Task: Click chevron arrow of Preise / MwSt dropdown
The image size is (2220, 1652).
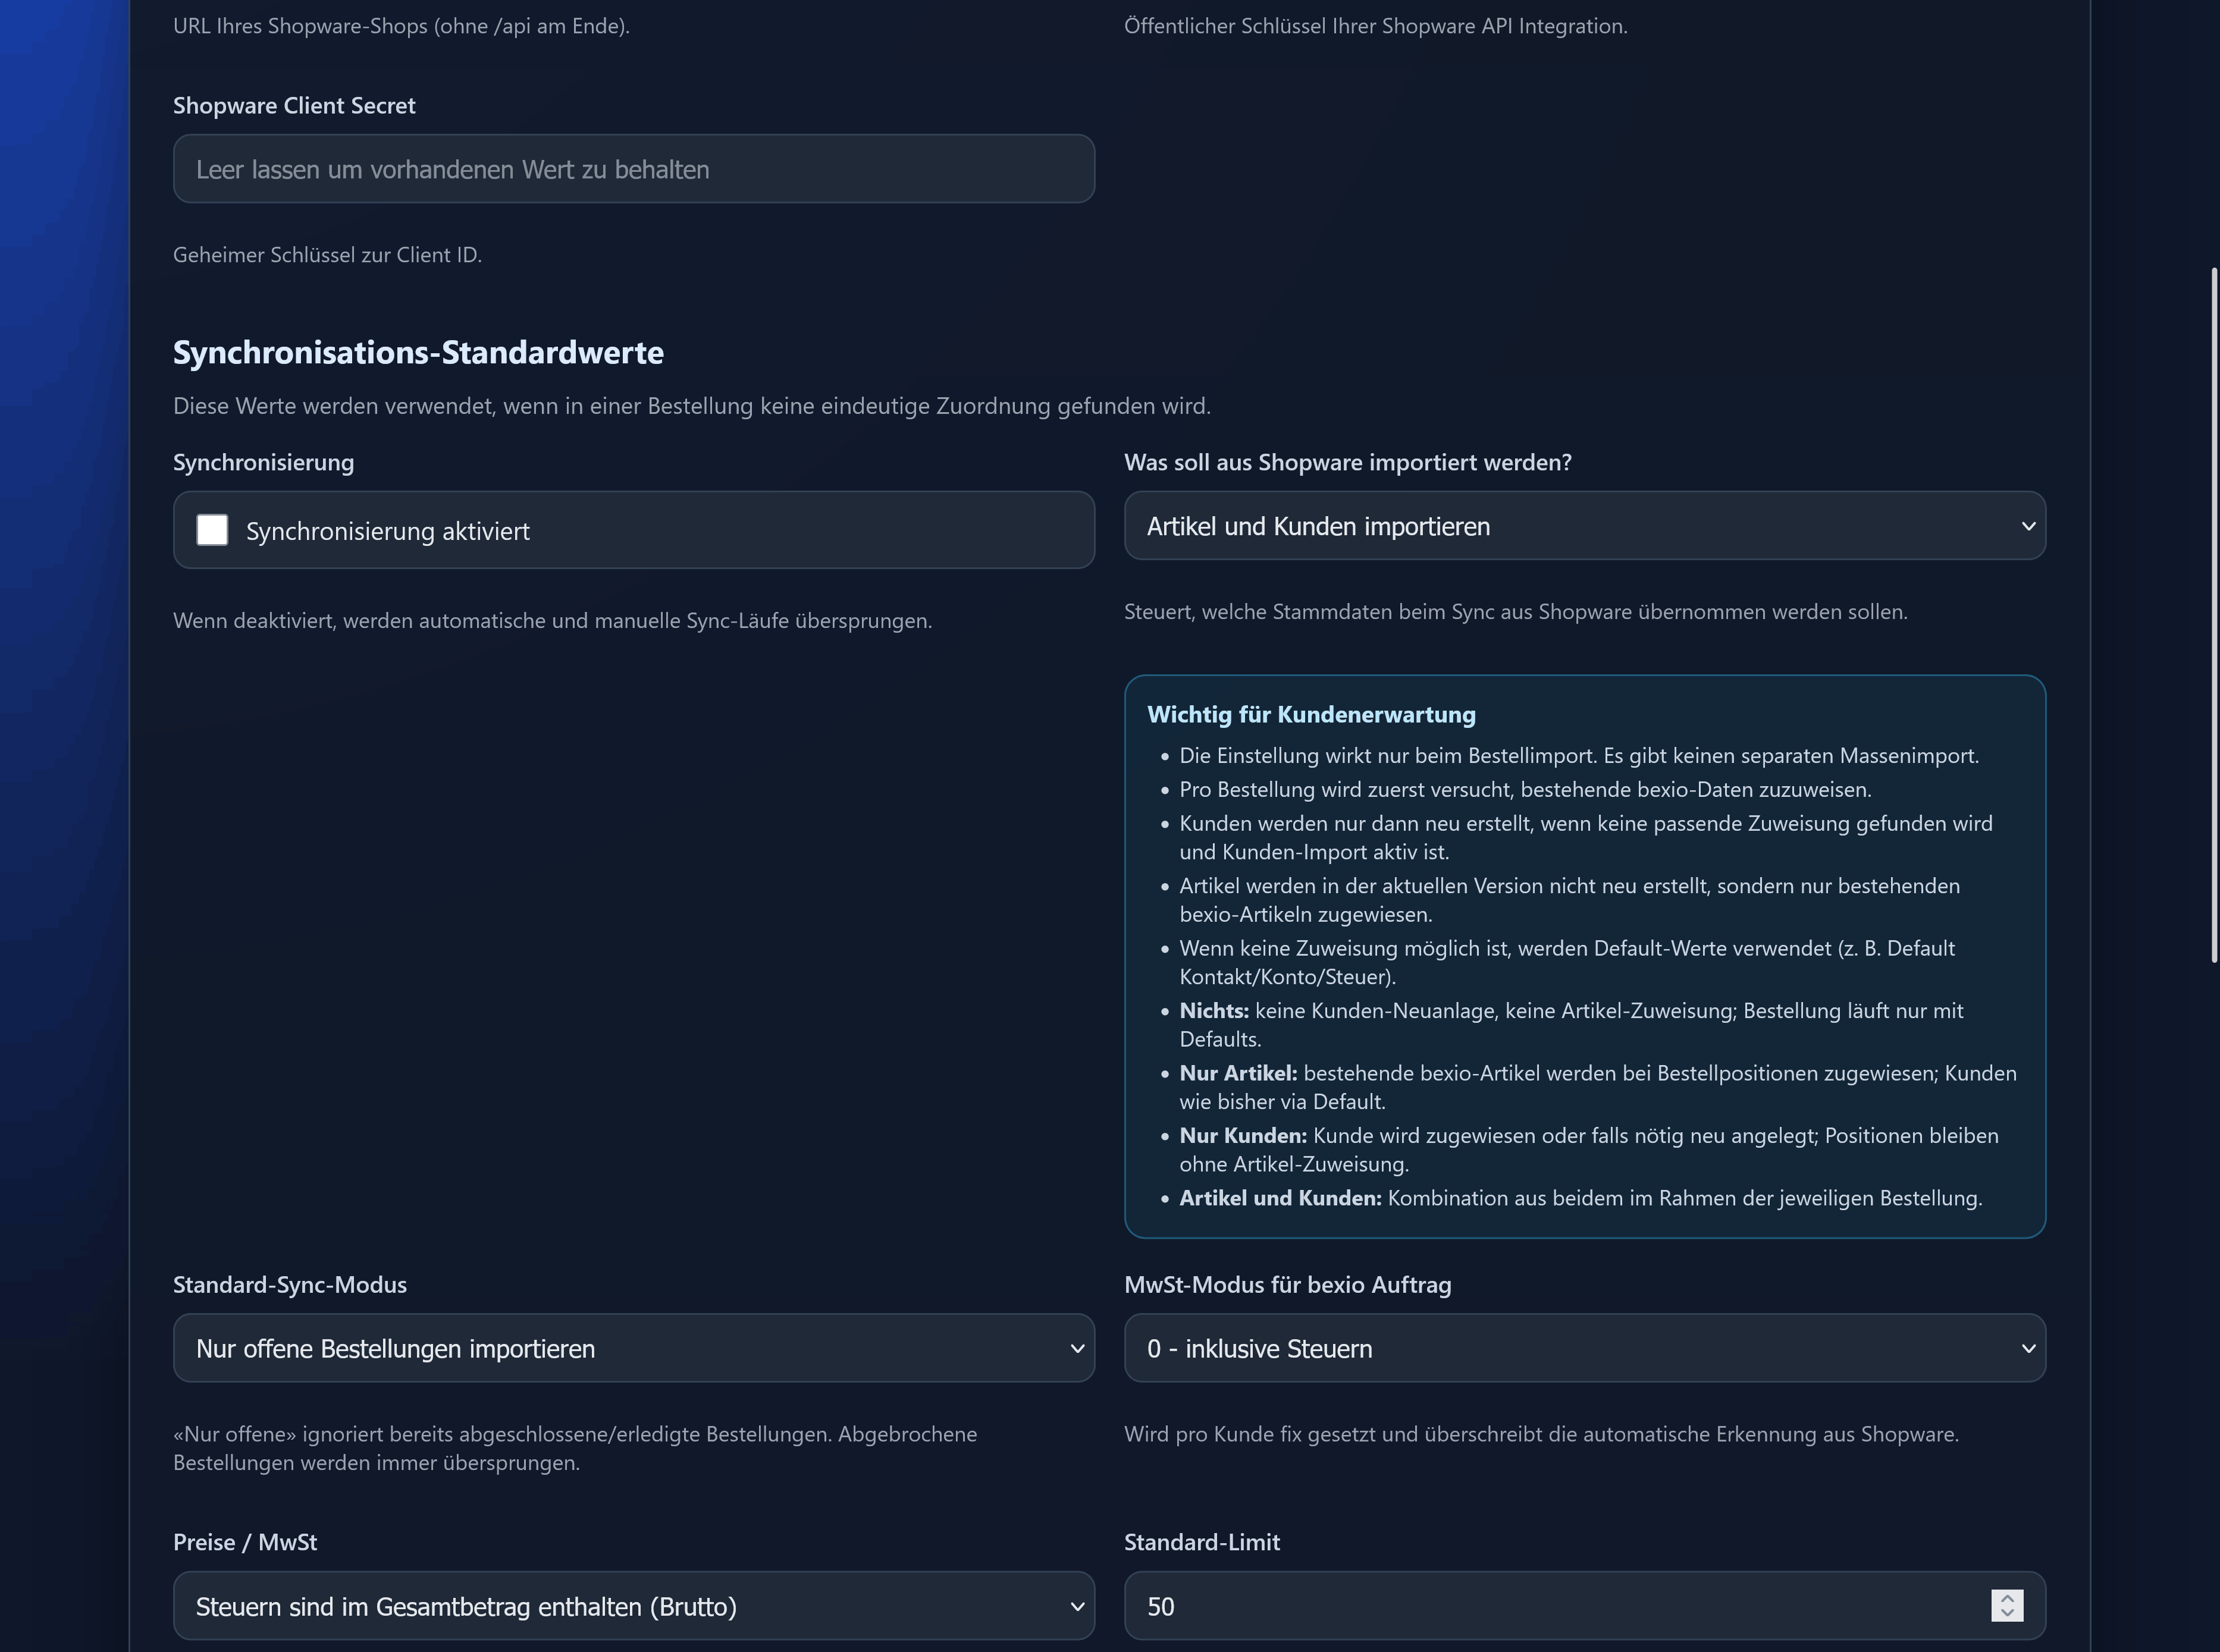Action: click(x=1077, y=1606)
